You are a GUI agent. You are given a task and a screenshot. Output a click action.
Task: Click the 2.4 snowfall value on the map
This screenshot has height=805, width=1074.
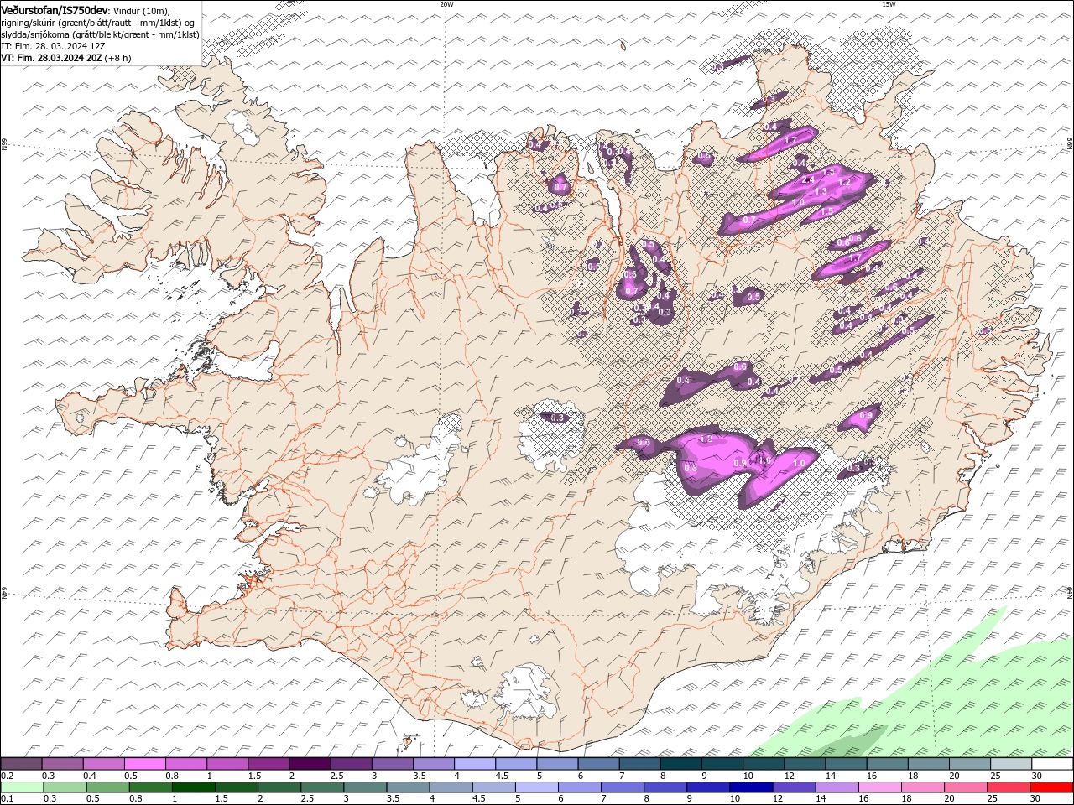[x=809, y=180]
